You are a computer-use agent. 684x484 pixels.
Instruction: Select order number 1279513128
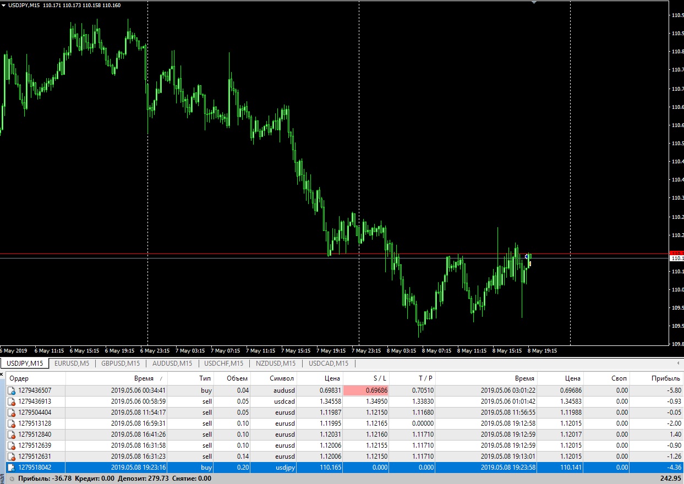point(35,424)
